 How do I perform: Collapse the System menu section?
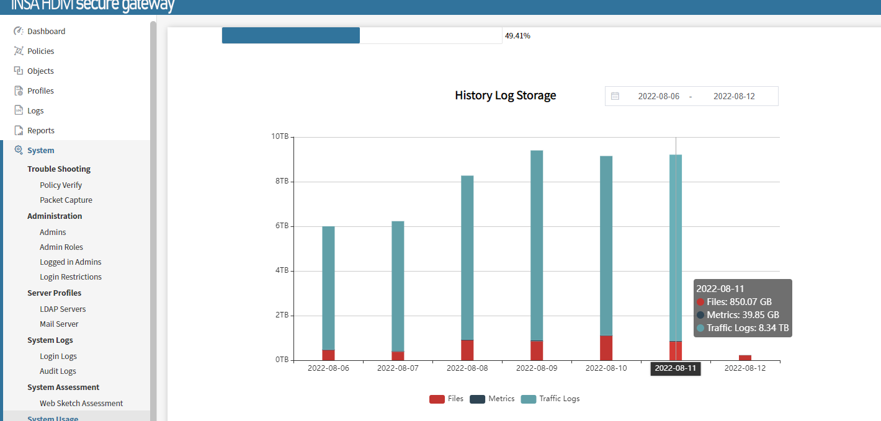tap(40, 150)
